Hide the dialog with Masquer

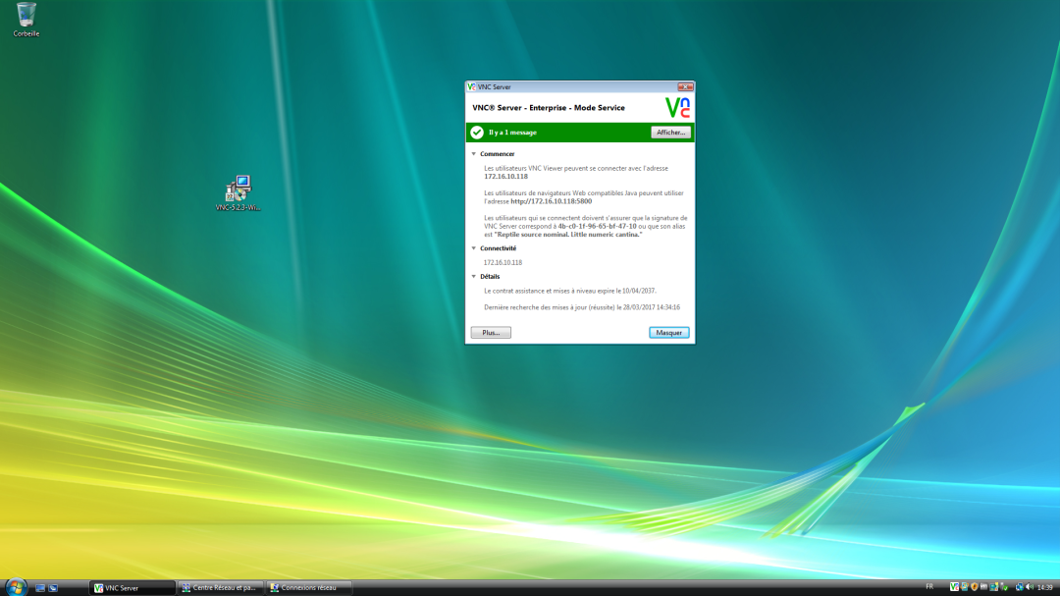[x=668, y=333]
